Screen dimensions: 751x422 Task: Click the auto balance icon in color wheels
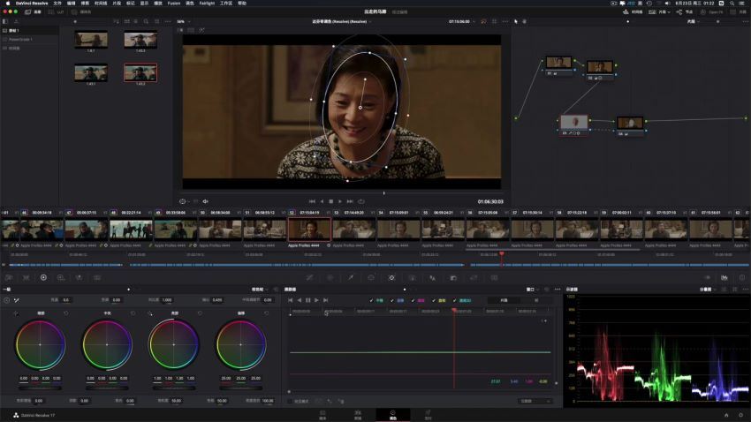pos(6,300)
